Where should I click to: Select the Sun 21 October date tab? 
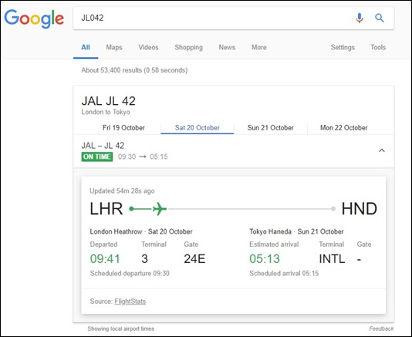click(270, 128)
